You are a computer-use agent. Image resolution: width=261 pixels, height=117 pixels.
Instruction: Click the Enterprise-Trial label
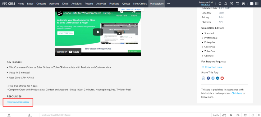point(206,2)
